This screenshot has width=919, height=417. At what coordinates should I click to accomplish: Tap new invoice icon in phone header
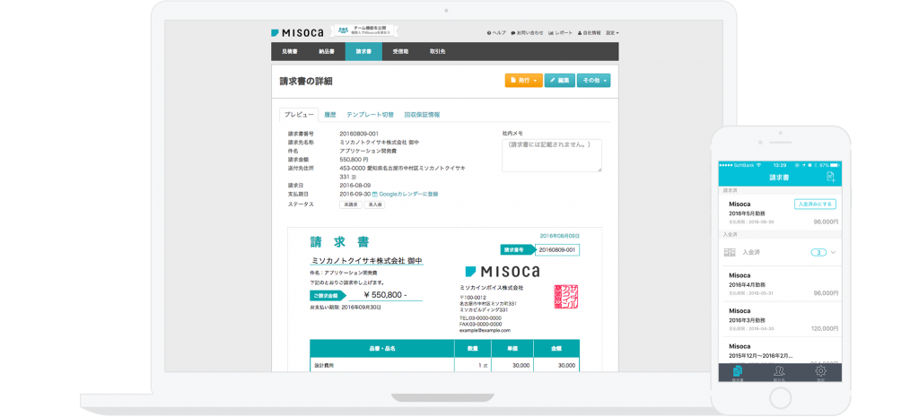(x=830, y=177)
